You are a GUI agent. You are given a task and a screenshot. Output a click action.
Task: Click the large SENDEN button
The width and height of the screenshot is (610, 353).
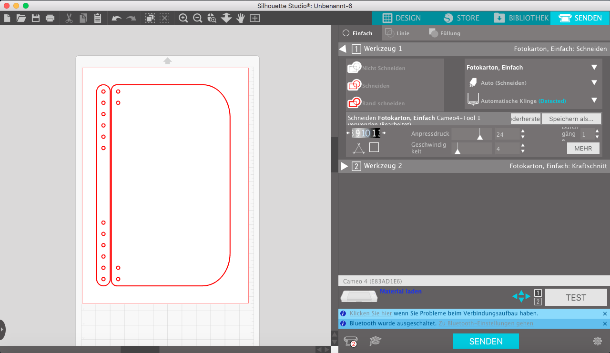(x=486, y=341)
